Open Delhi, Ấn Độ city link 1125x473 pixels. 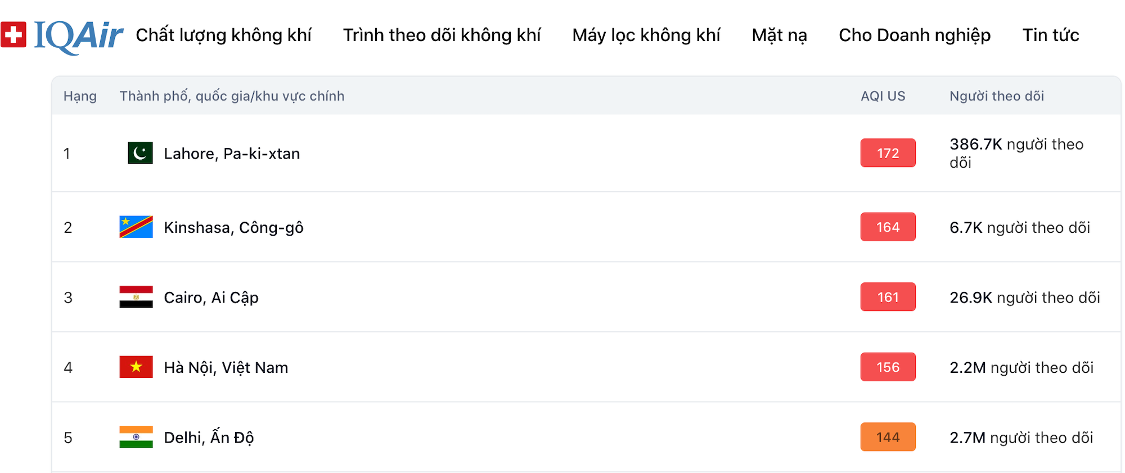point(209,438)
